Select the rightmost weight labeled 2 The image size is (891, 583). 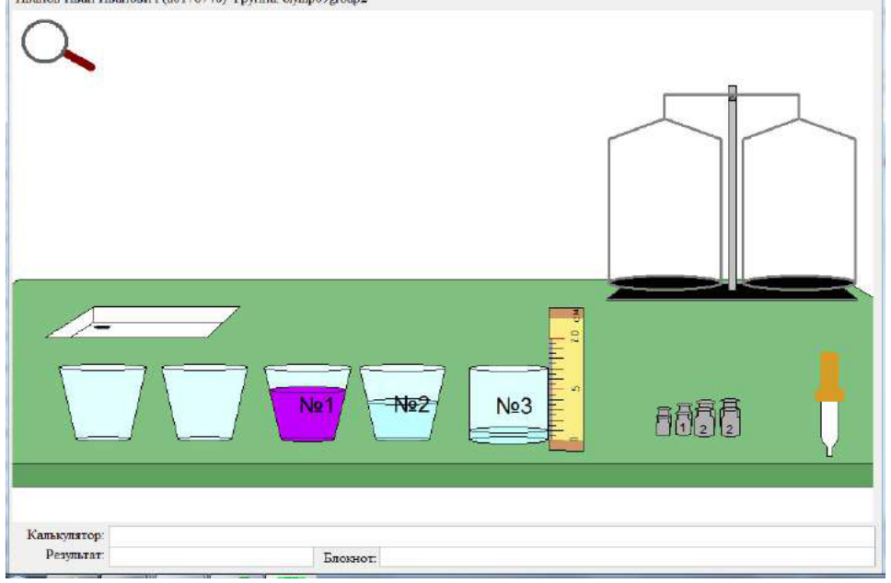pos(730,417)
